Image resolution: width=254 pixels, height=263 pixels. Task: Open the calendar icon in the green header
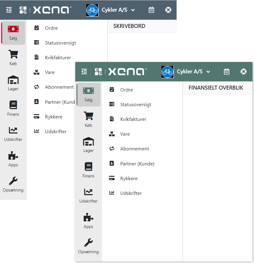click(227, 72)
